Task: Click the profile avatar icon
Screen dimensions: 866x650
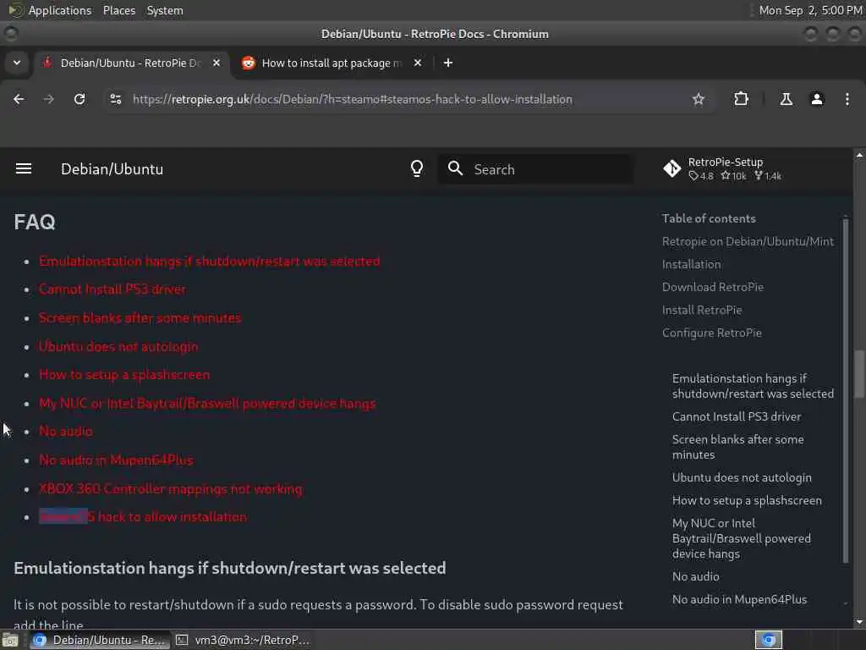Action: (x=817, y=99)
